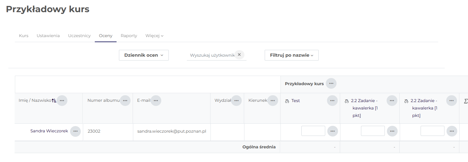468x162 pixels.
Task: Open actions menu for Numer albumu column
Action: (x=125, y=101)
